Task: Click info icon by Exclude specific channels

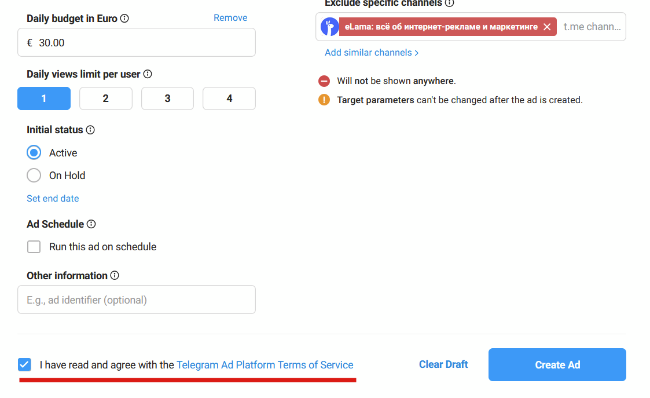Action: click(449, 3)
